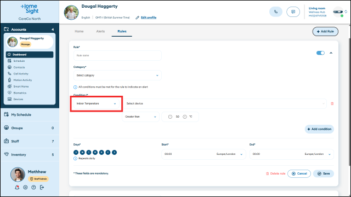Open Biometrics in the sidebar
The height and width of the screenshot is (197, 351).
pyautogui.click(x=20, y=92)
